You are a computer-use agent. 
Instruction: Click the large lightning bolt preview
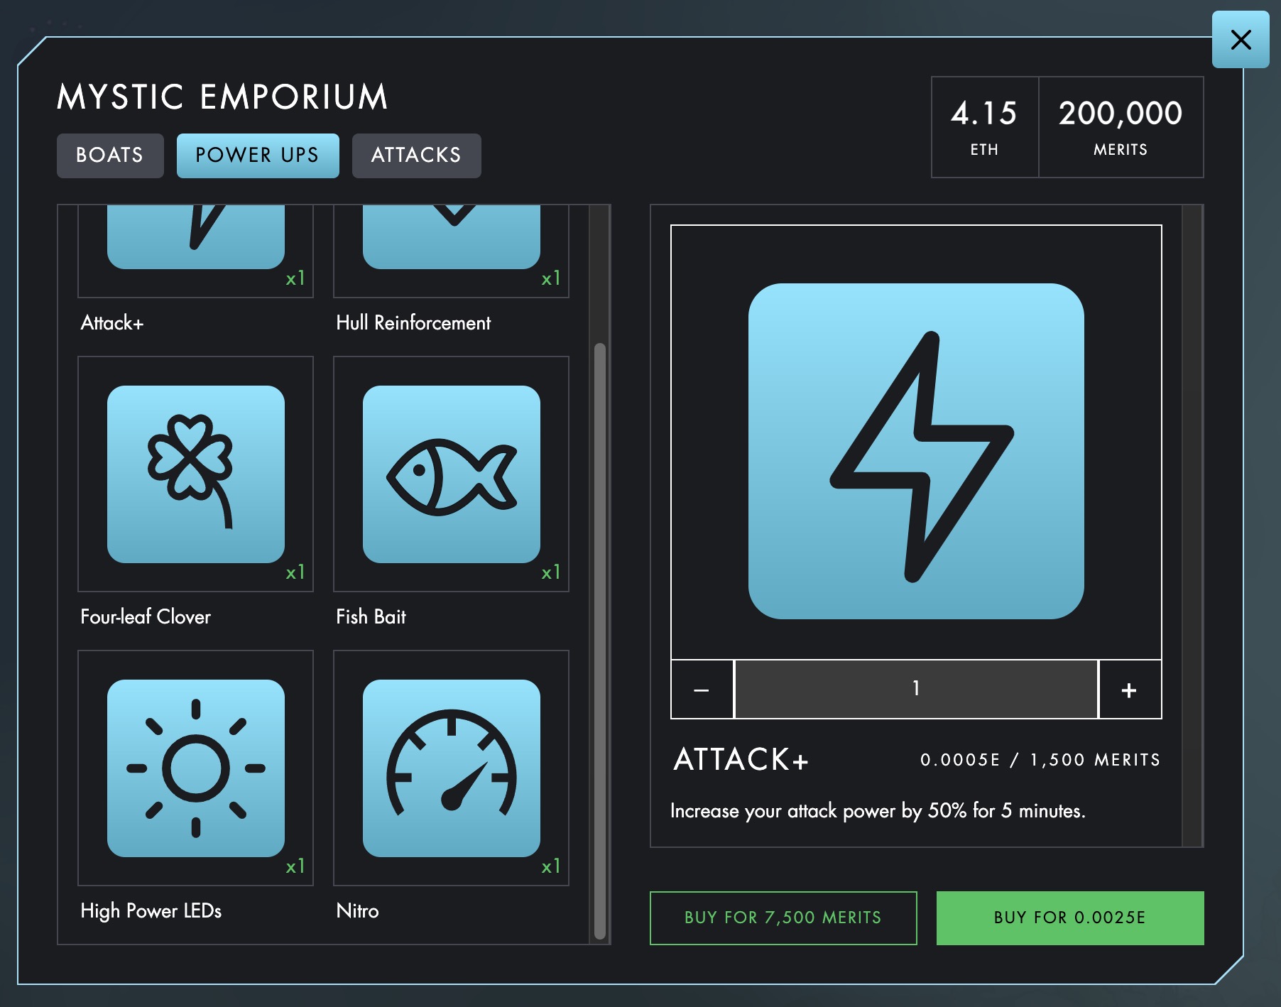(916, 451)
